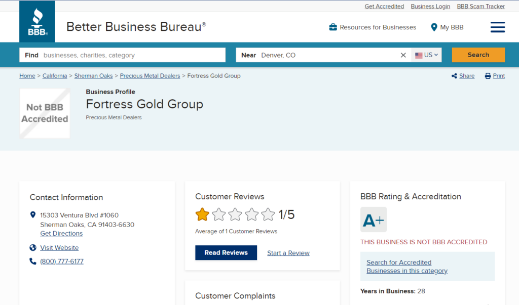Click the filled gold star rating
This screenshot has width=519, height=305.
point(202,214)
